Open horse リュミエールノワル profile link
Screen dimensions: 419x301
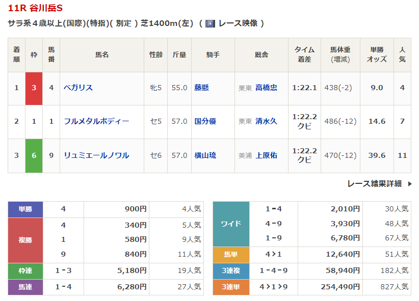click(96, 155)
